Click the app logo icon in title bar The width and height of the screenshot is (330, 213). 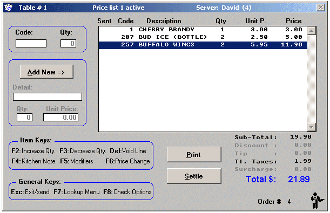pos(9,8)
